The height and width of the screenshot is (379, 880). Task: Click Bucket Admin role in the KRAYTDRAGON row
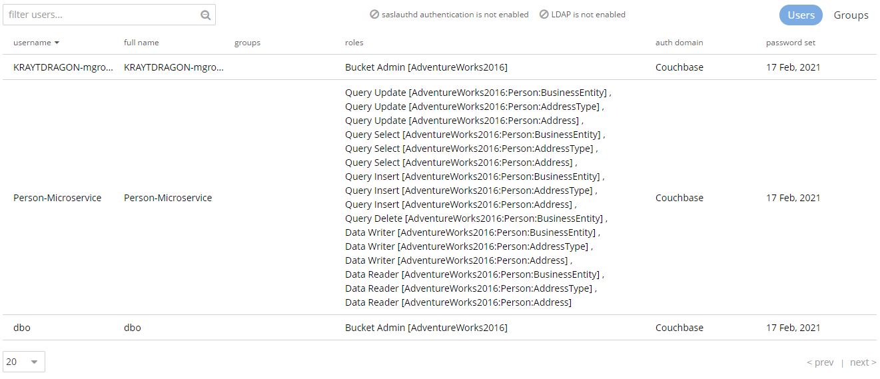(x=426, y=67)
